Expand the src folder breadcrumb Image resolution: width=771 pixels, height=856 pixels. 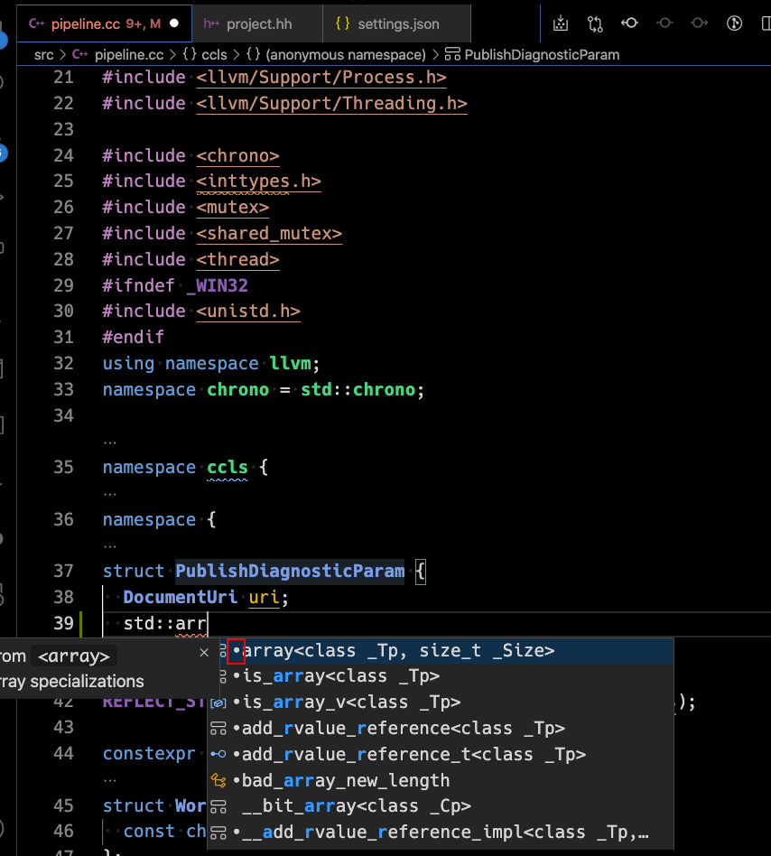(44, 54)
